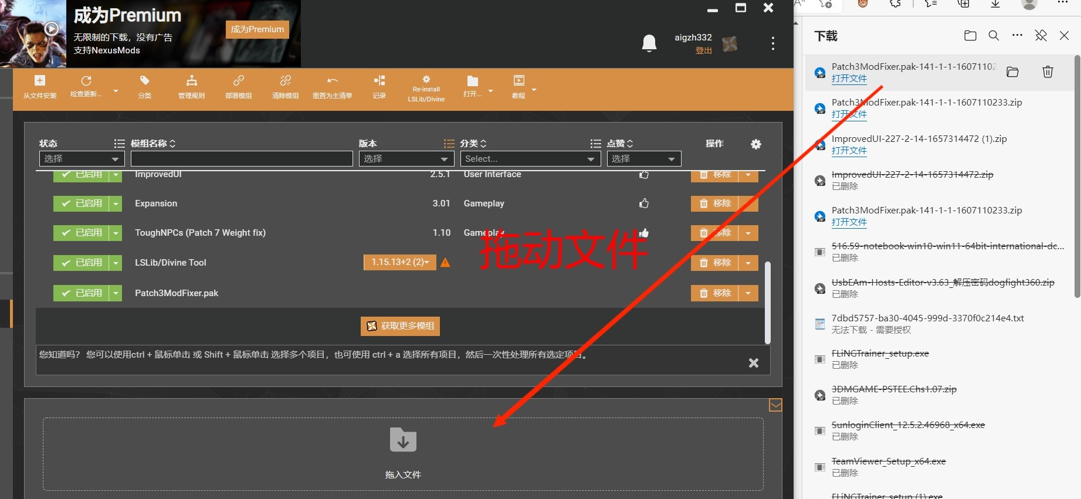This screenshot has height=499, width=1081.
Task: Open table column settings gear icon
Action: [756, 144]
